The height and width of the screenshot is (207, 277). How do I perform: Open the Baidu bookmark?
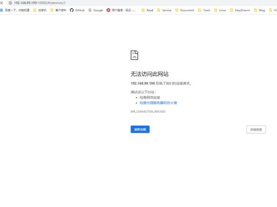[15, 10]
